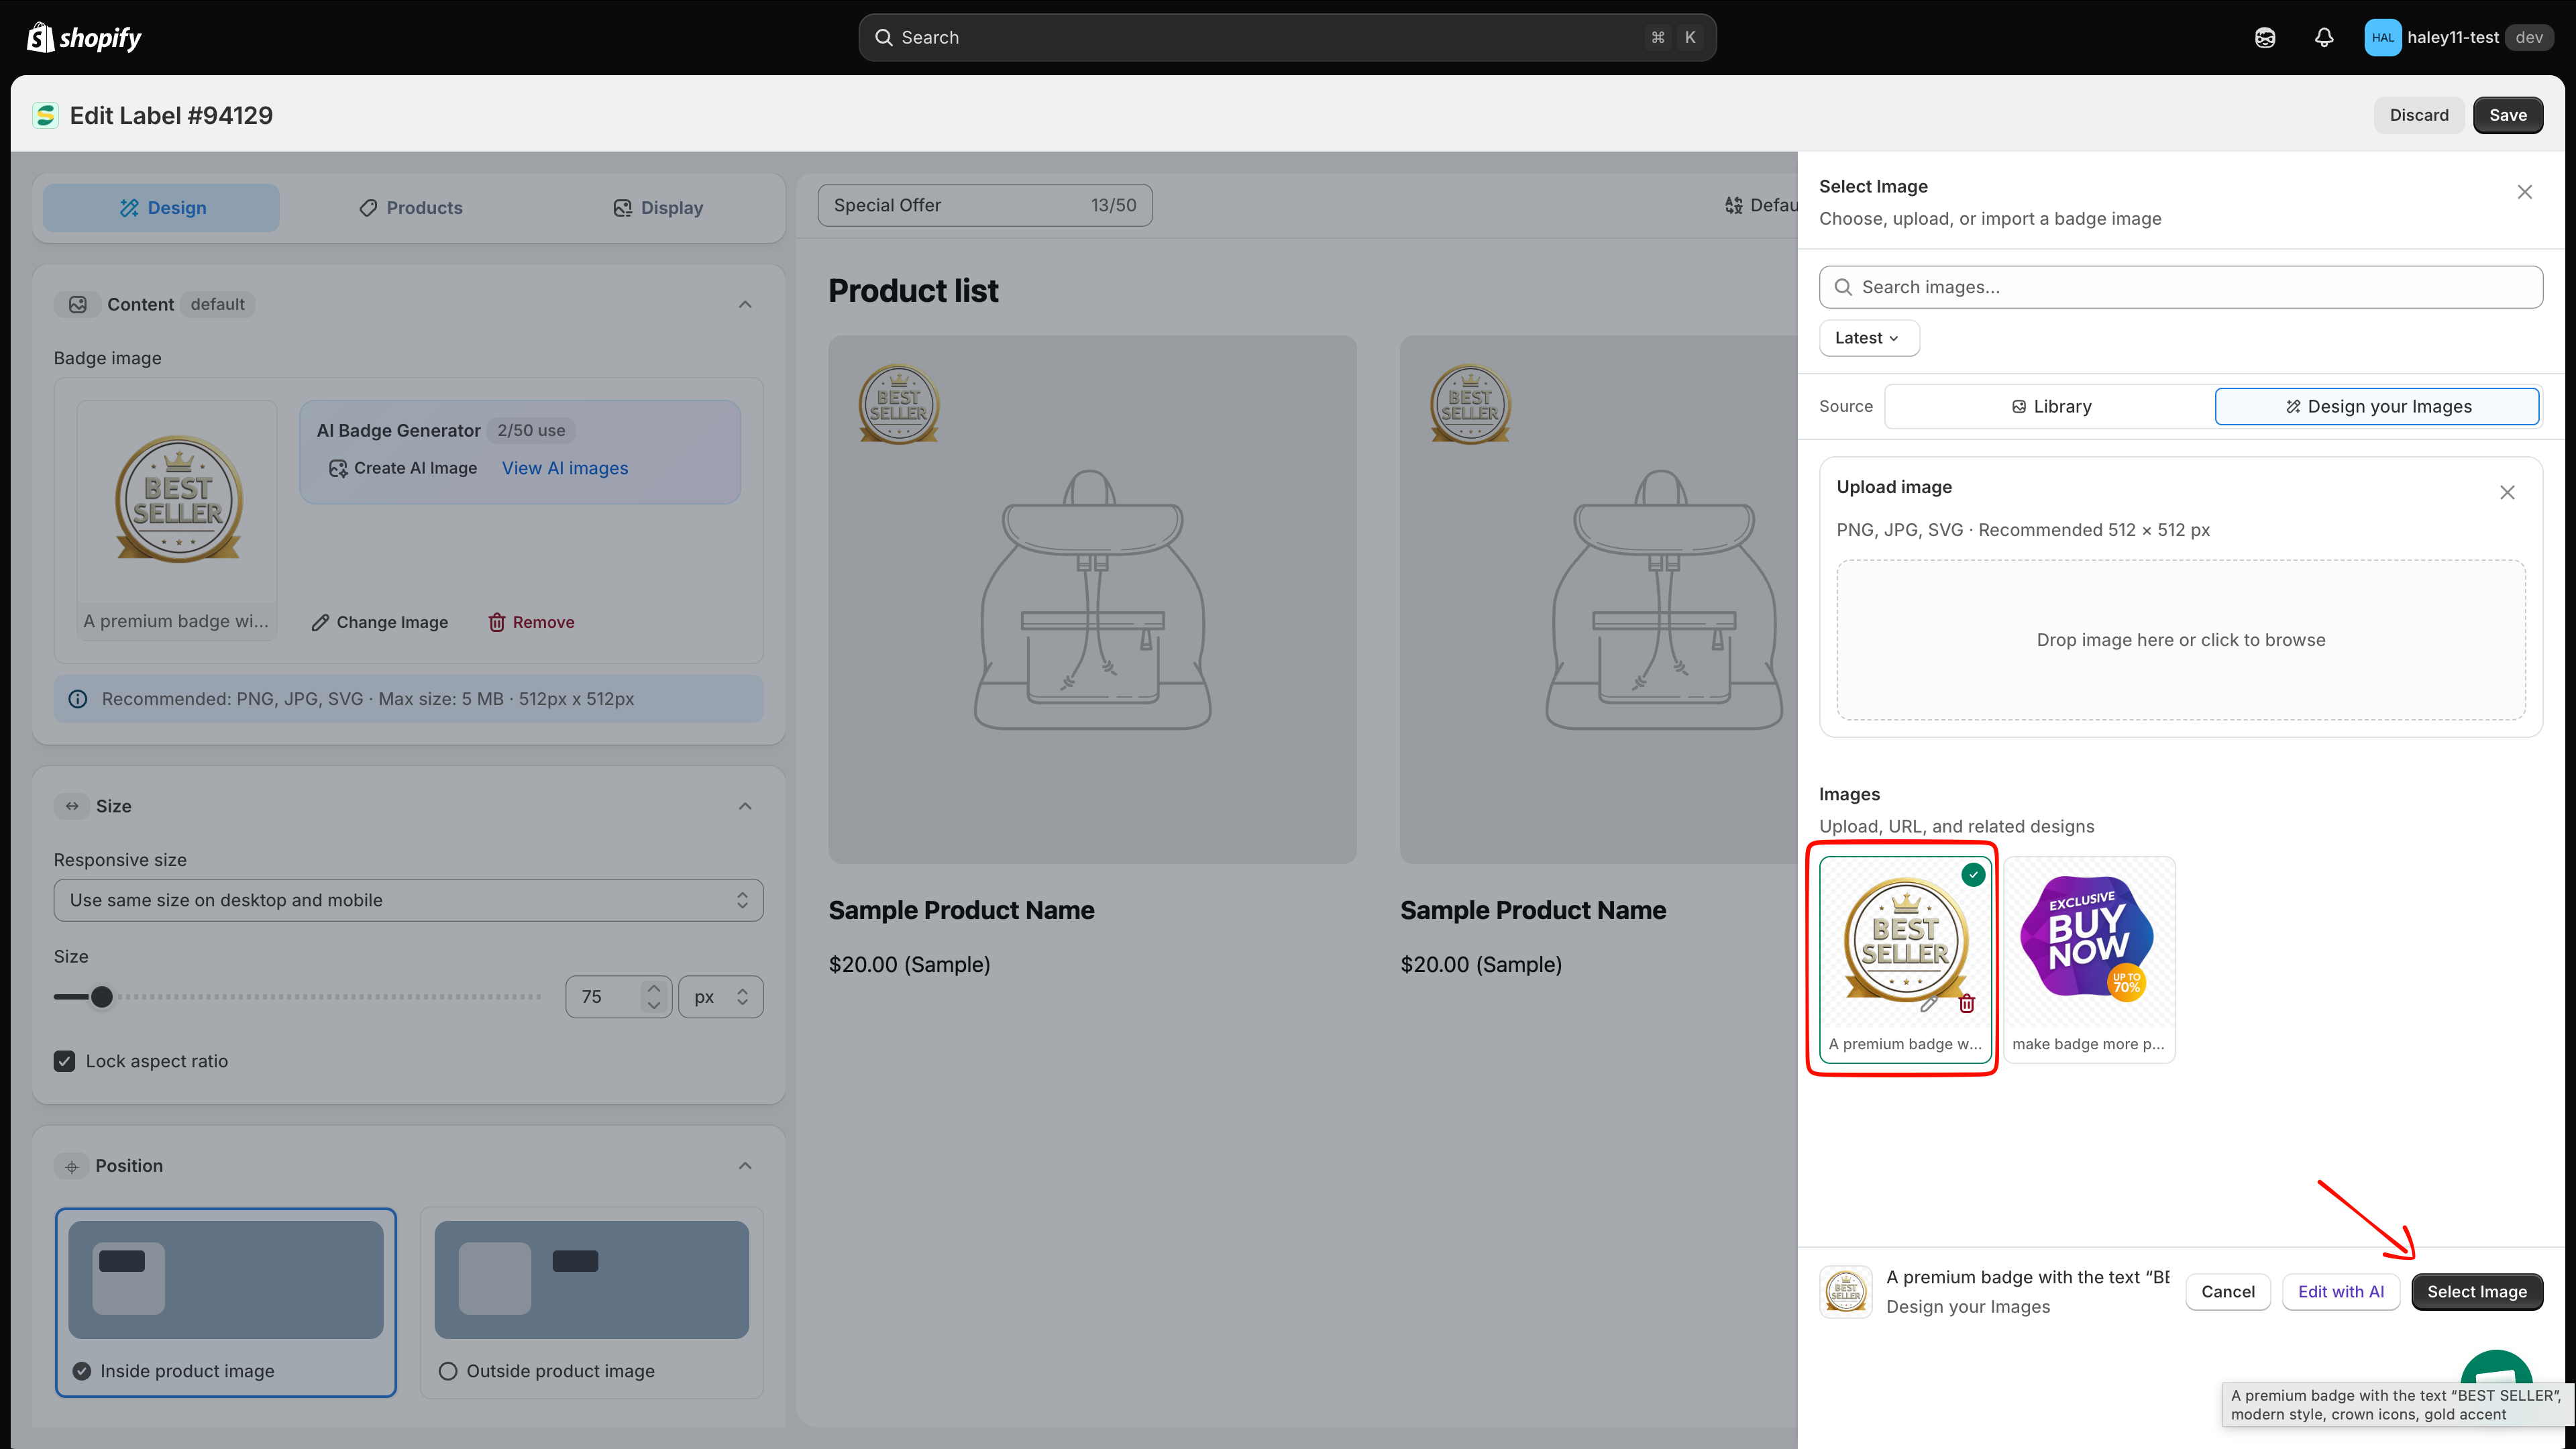This screenshot has width=2576, height=1449.
Task: Select the Buy Now badge thumbnail
Action: click(2088, 959)
